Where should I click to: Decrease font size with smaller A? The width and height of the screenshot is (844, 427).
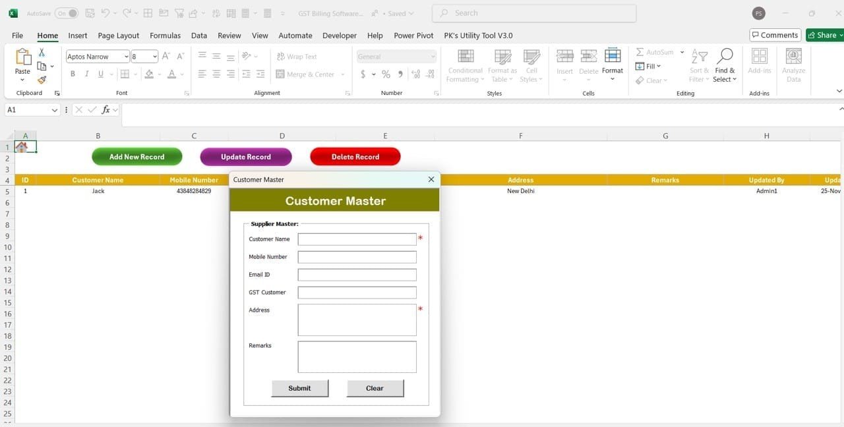pyautogui.click(x=181, y=57)
